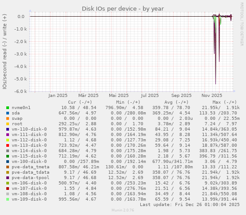Select the 'nvme0n1' legend label
Viewport: 246px width, 215px height.
21,108
